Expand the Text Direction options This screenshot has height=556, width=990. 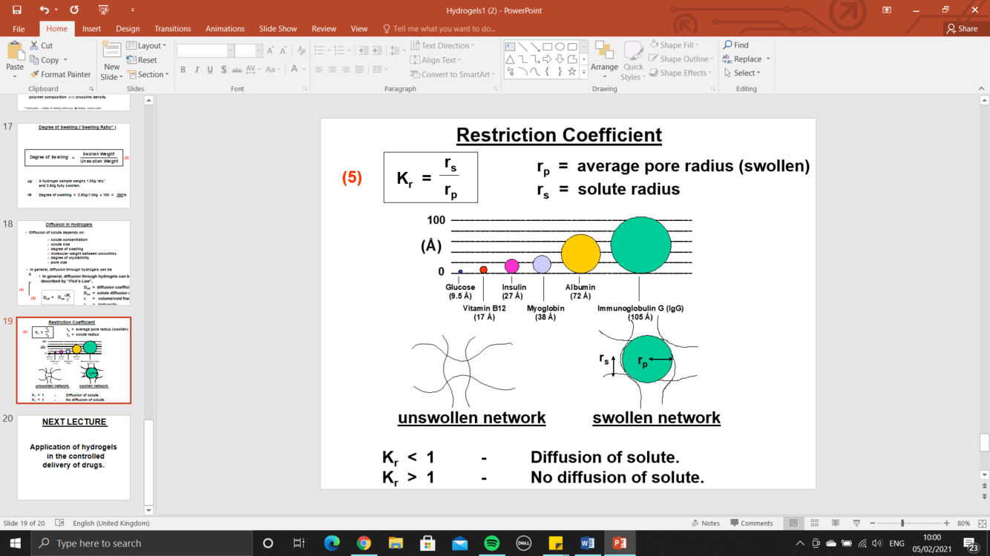[x=442, y=45]
